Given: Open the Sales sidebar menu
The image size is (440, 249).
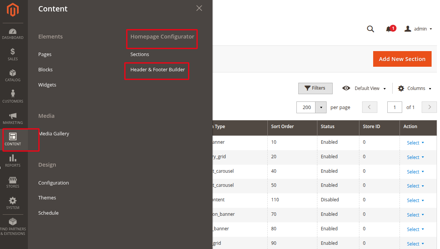Looking at the screenshot, I should click(13, 54).
